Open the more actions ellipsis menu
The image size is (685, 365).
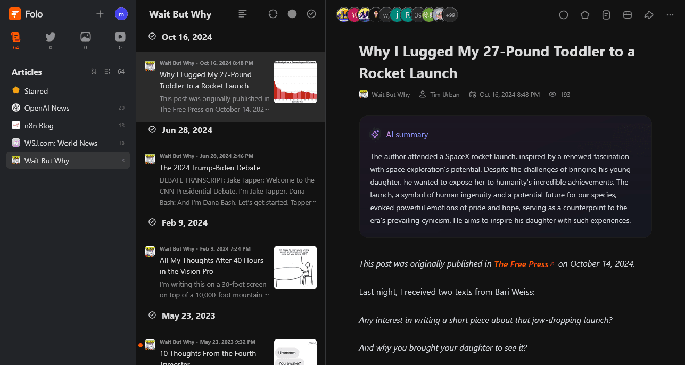[670, 15]
